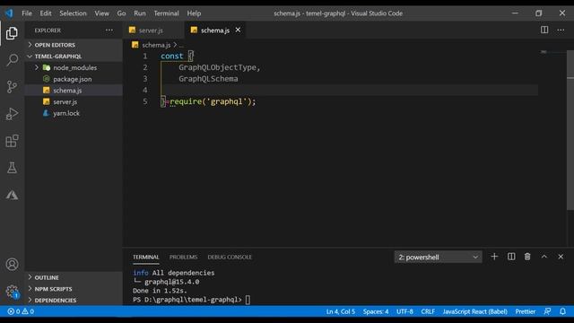Viewport: 574px width, 323px height.
Task: Click Ln 4, Col 5 status item
Action: [341, 311]
